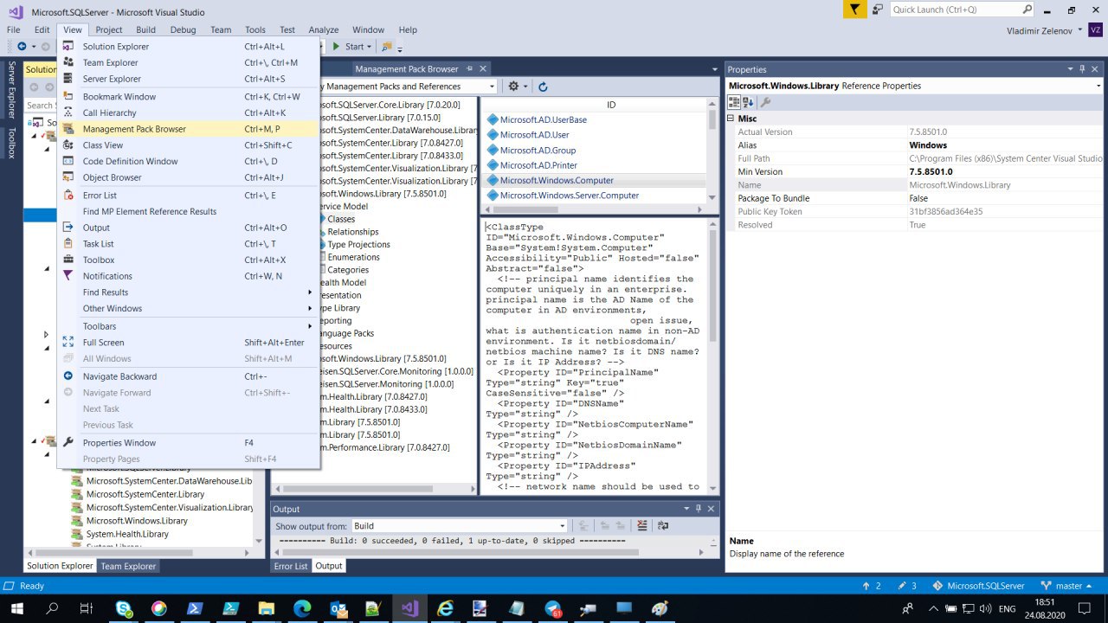Click the Code Definition Window icon
The image size is (1108, 623).
coord(68,161)
